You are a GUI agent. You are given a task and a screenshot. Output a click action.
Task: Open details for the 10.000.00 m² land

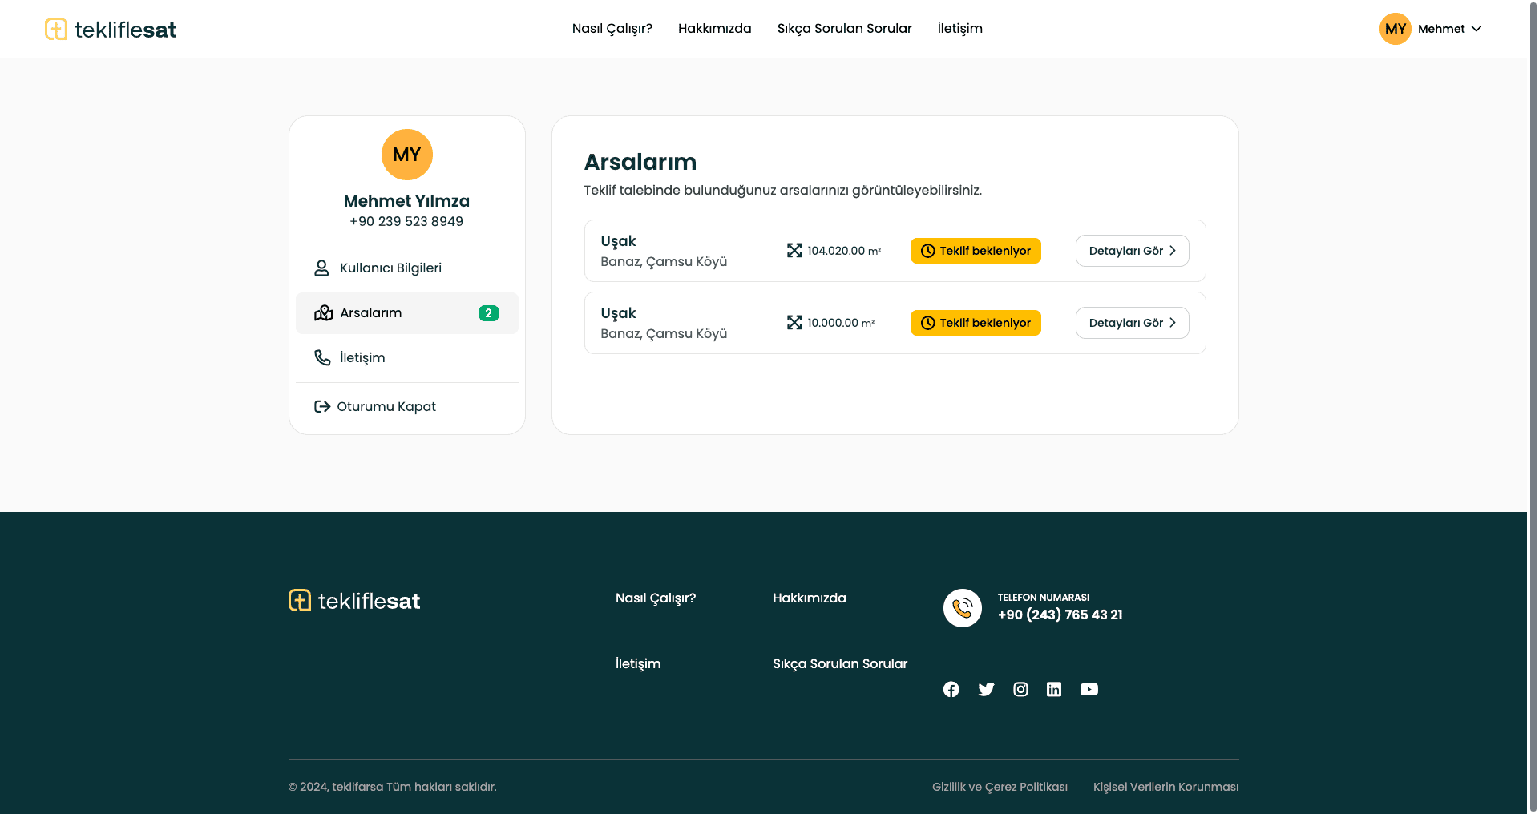point(1132,323)
